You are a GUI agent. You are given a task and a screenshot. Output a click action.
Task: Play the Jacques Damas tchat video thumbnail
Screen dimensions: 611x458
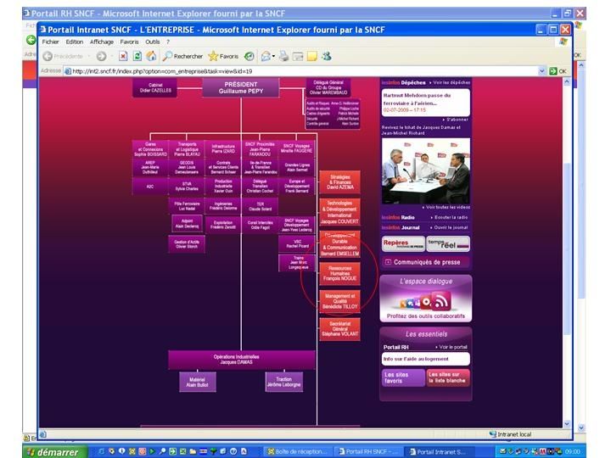click(425, 171)
